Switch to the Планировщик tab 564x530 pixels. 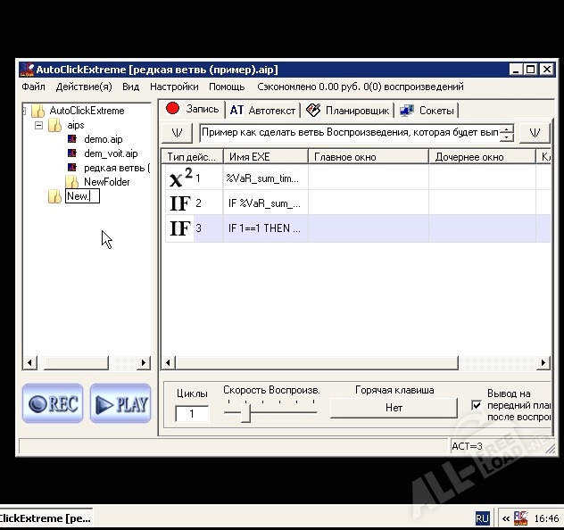point(347,111)
